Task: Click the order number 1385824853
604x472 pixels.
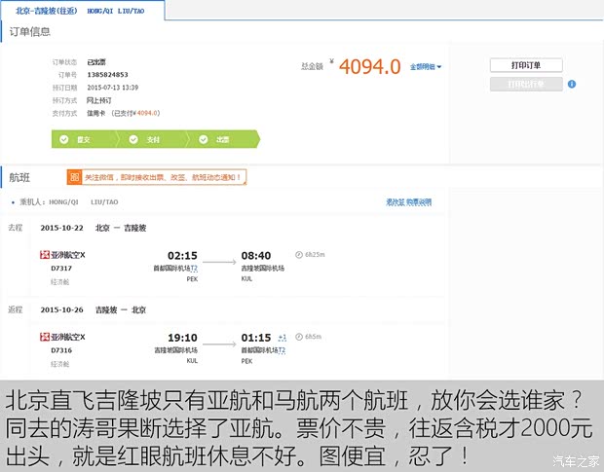Action: tap(107, 75)
